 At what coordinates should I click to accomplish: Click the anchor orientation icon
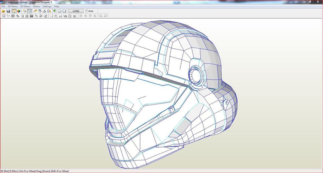(44, 11)
